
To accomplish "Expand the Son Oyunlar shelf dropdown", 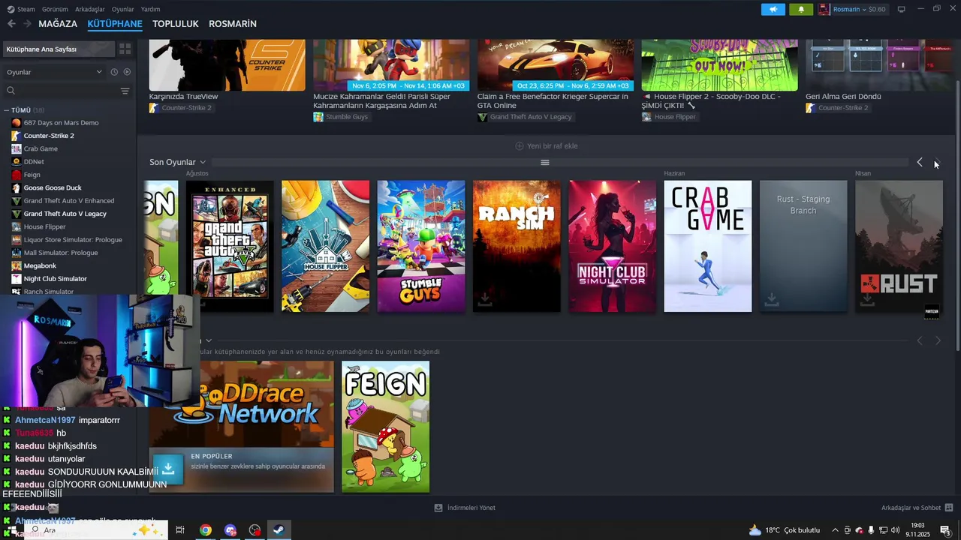I will (203, 163).
